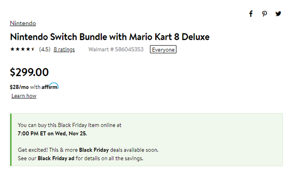Click the $28/mo financing text
300x169 pixels.
pos(19,87)
